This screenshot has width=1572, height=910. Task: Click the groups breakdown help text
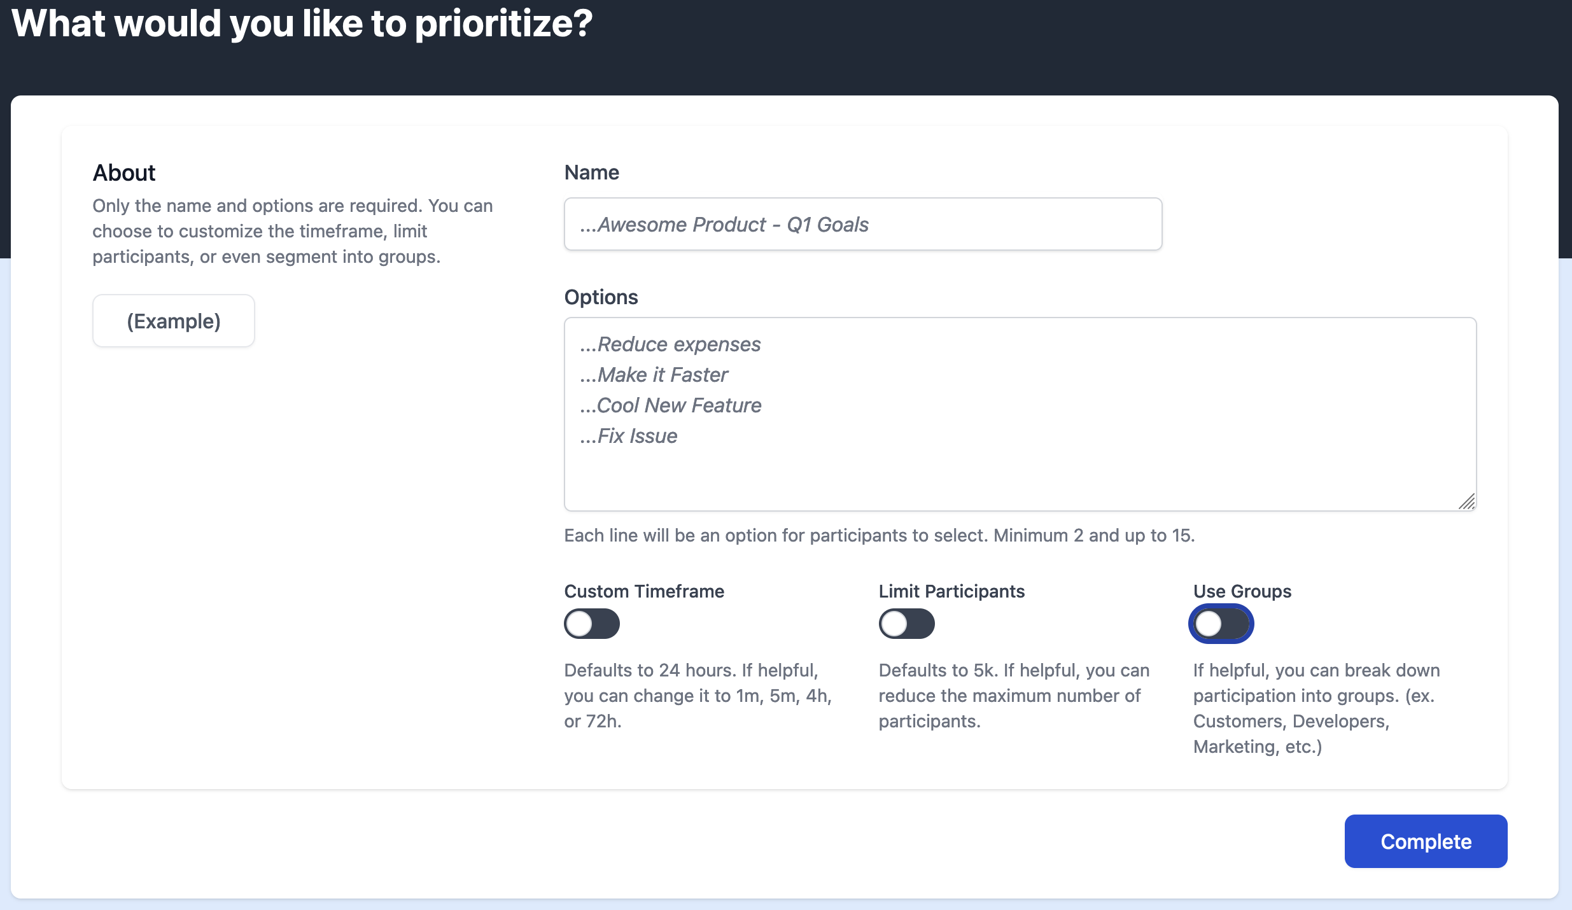(1316, 708)
